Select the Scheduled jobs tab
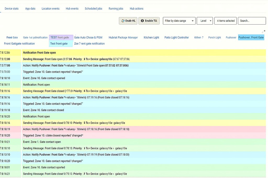268x178 pixels. click(93, 8)
